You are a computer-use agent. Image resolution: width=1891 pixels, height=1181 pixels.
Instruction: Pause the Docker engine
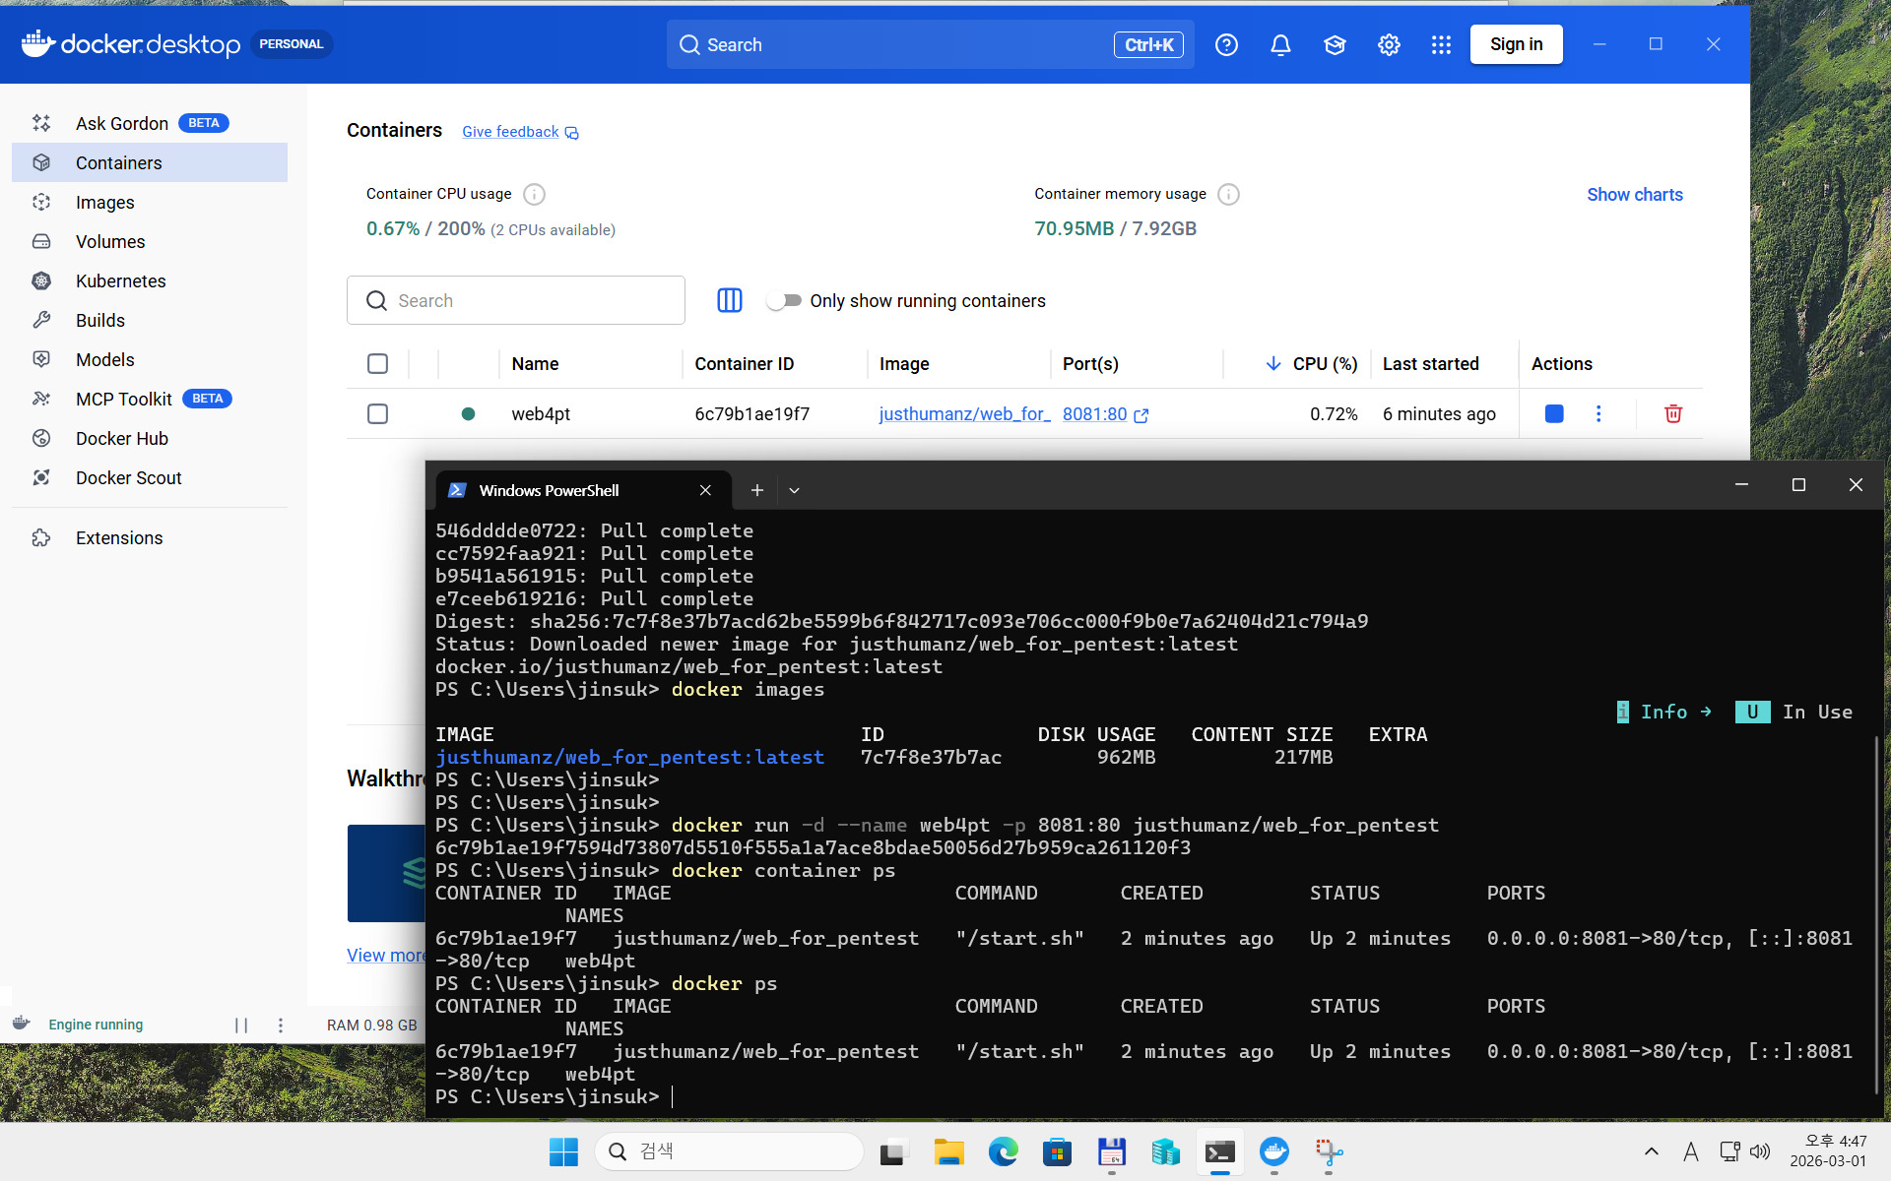click(241, 1026)
